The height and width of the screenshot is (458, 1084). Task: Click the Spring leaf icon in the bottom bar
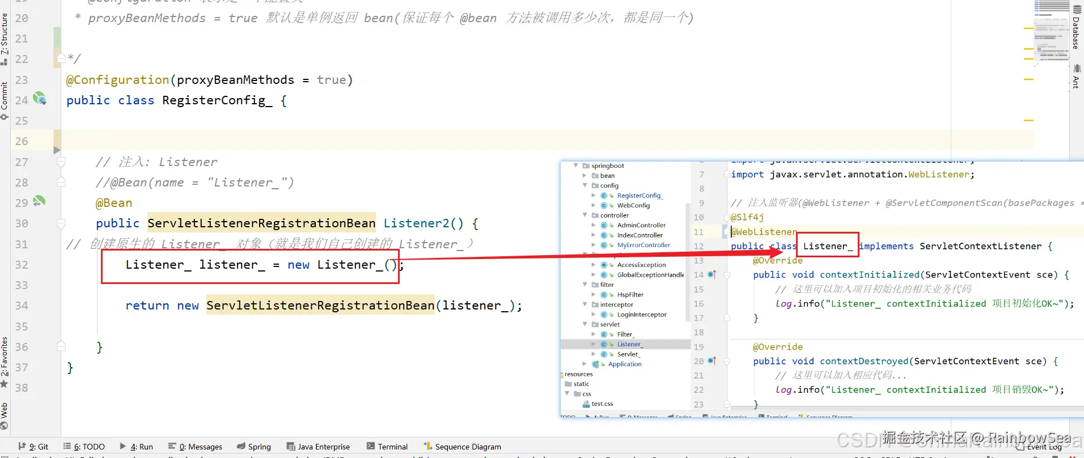click(x=241, y=446)
